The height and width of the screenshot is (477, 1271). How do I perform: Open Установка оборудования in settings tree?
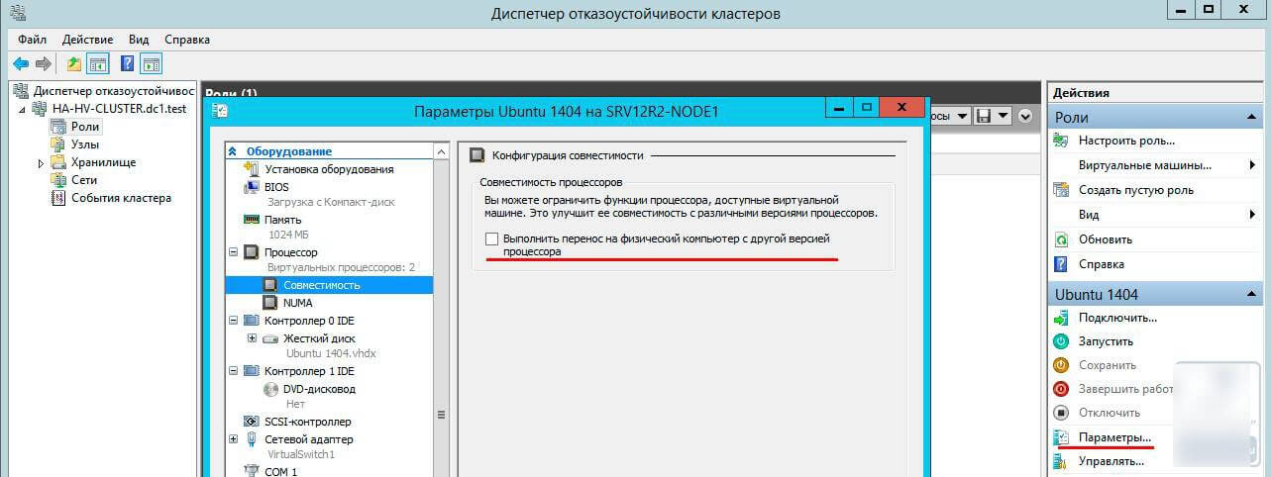pos(328,169)
